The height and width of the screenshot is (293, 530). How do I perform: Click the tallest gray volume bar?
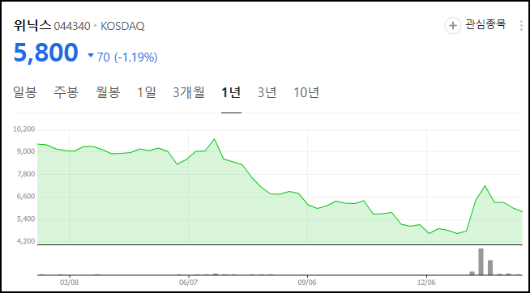[481, 262]
